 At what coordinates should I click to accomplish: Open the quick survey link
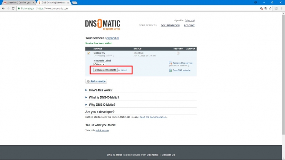click(102, 130)
